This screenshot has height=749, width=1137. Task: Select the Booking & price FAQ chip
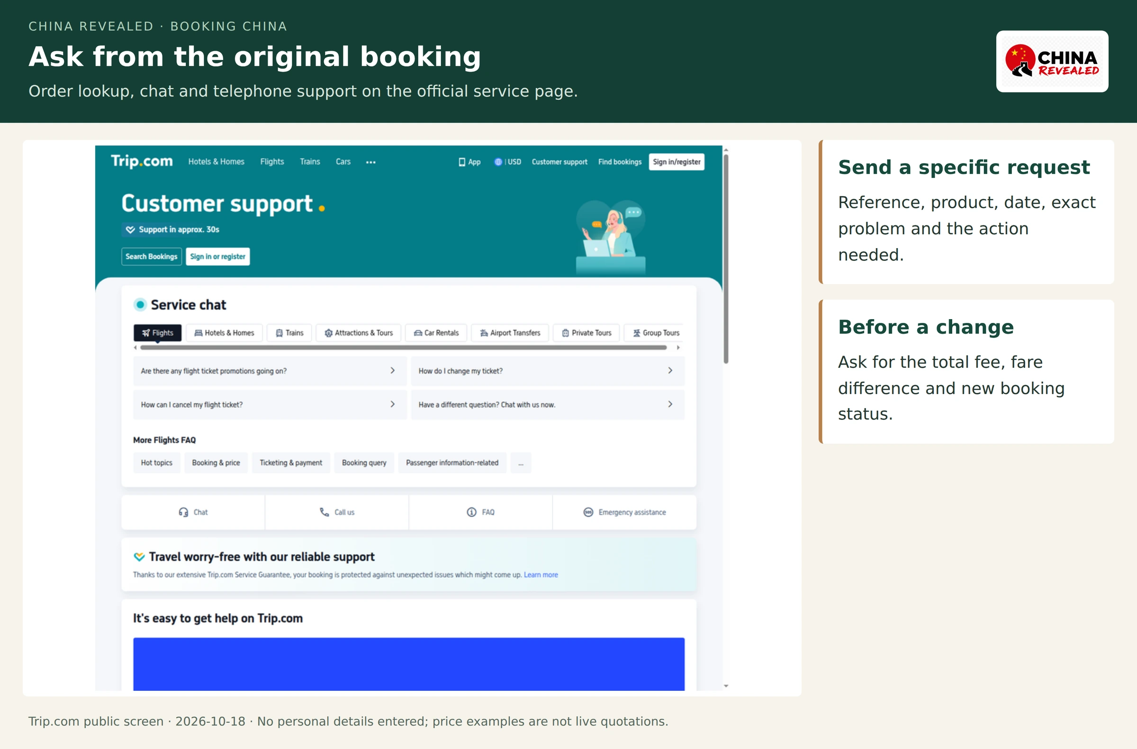pos(216,463)
